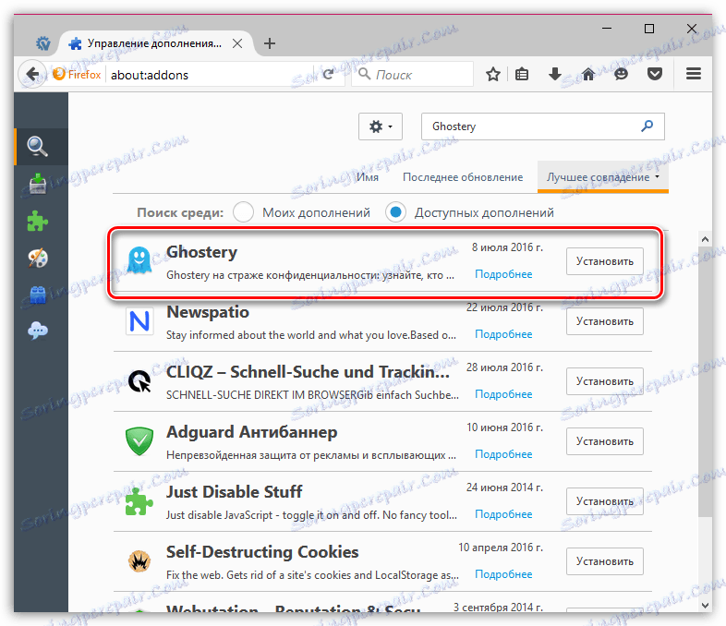This screenshot has width=726, height=626.
Task: Sort by 'Последнее обновление'
Action: pyautogui.click(x=463, y=177)
